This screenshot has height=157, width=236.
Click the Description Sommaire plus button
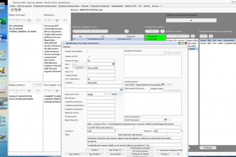coord(168,53)
